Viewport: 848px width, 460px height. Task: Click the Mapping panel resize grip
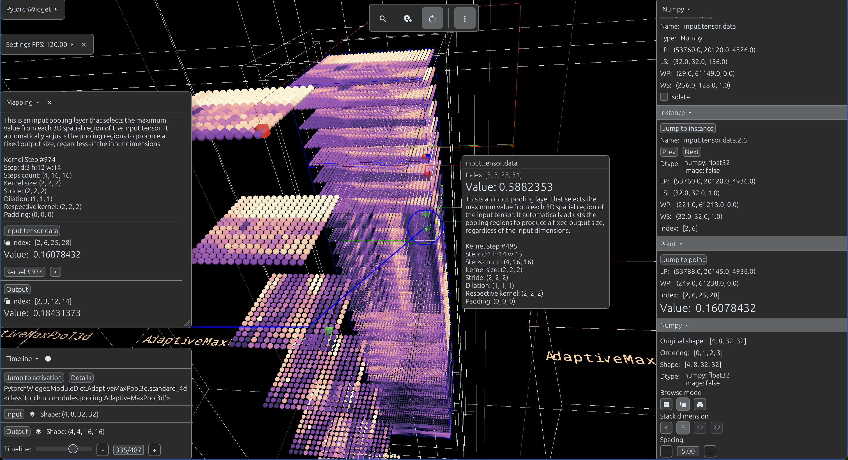click(x=187, y=323)
